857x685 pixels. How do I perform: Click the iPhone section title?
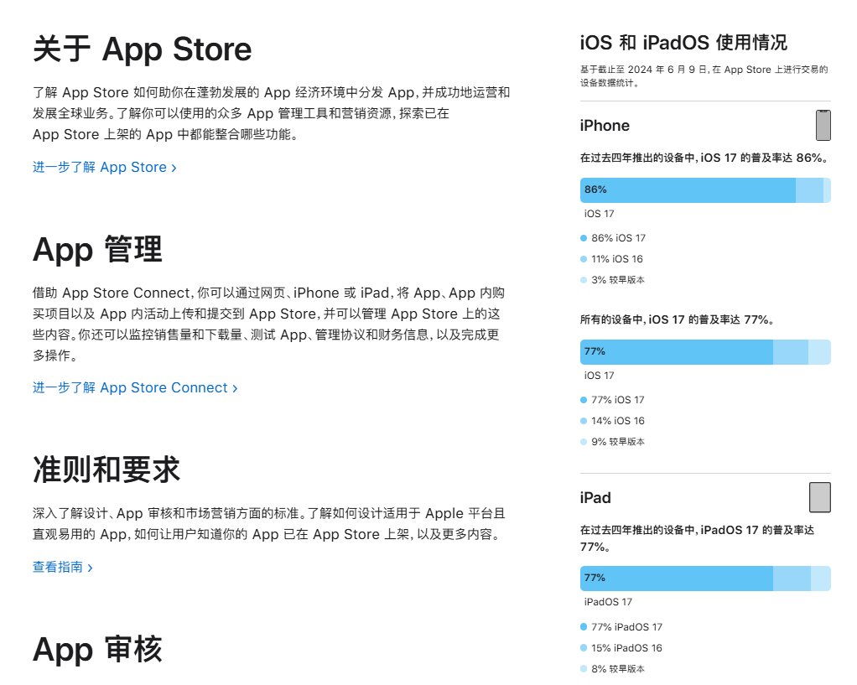tap(605, 126)
